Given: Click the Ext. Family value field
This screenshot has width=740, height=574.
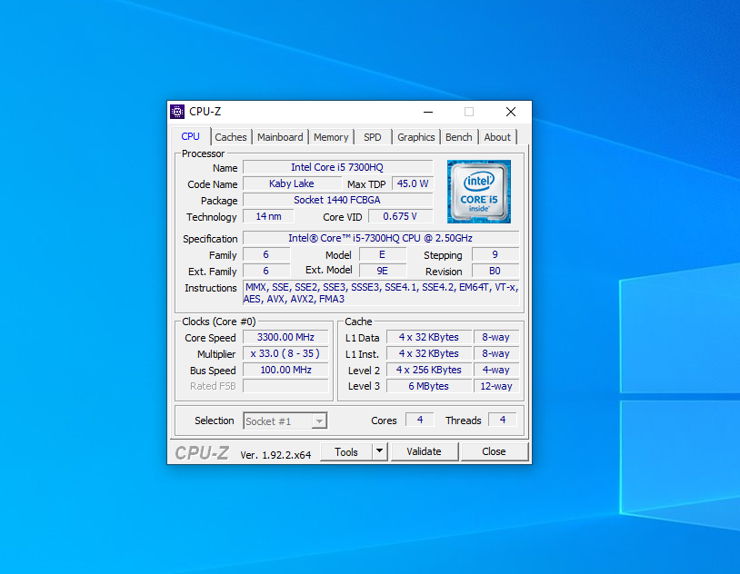Looking at the screenshot, I should pos(266,272).
